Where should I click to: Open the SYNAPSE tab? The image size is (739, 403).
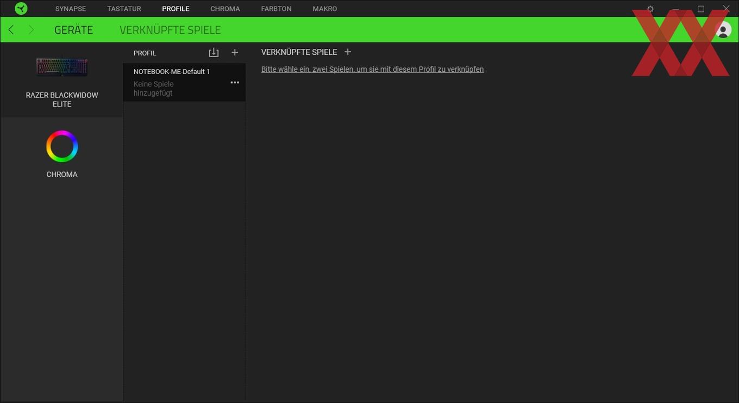click(x=71, y=9)
